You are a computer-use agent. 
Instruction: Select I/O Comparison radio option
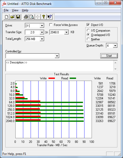tap(88, 30)
